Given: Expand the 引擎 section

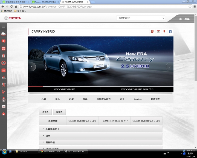Looking at the screenshot, I should [x=101, y=136].
